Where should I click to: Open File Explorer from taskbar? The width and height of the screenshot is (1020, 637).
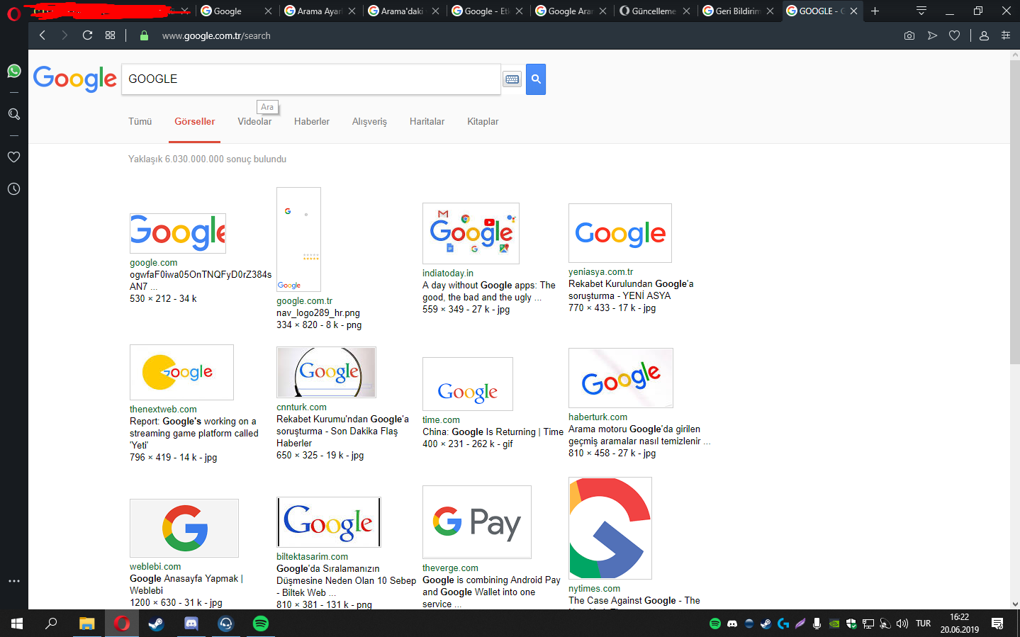coord(86,624)
